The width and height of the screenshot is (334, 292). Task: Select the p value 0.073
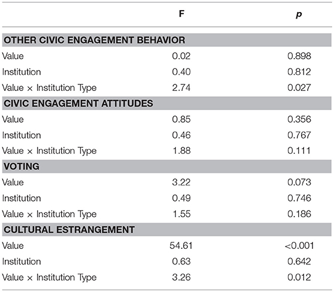click(299, 182)
